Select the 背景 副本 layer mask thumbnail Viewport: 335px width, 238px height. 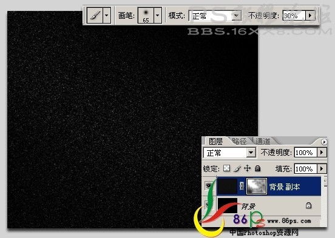point(257,186)
